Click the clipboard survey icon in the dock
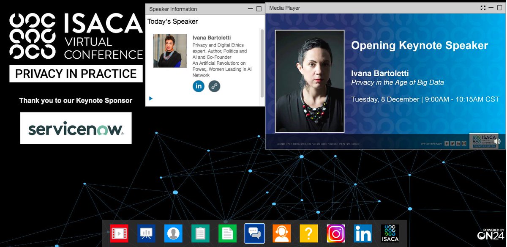 (x=200, y=233)
